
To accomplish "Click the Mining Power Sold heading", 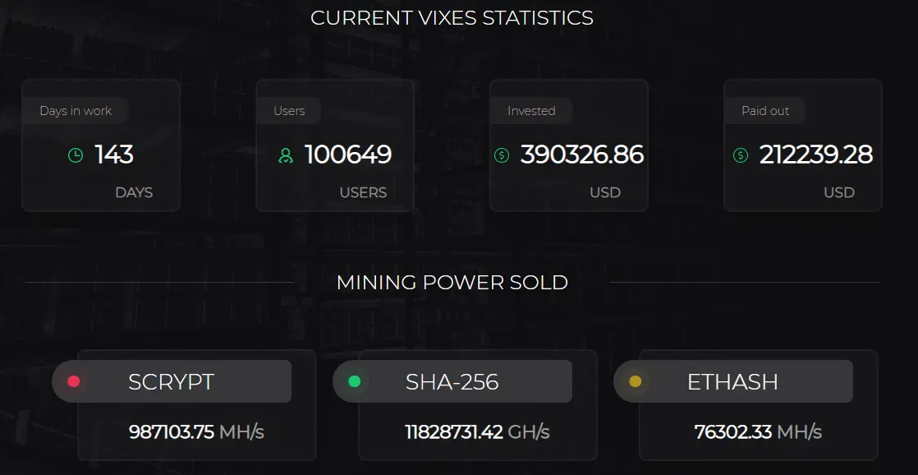I will pos(452,283).
